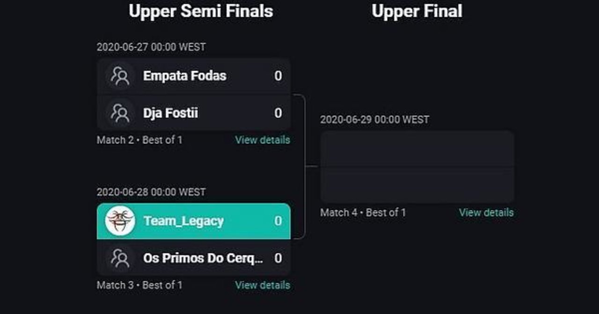Open View details for Match 3

point(262,285)
